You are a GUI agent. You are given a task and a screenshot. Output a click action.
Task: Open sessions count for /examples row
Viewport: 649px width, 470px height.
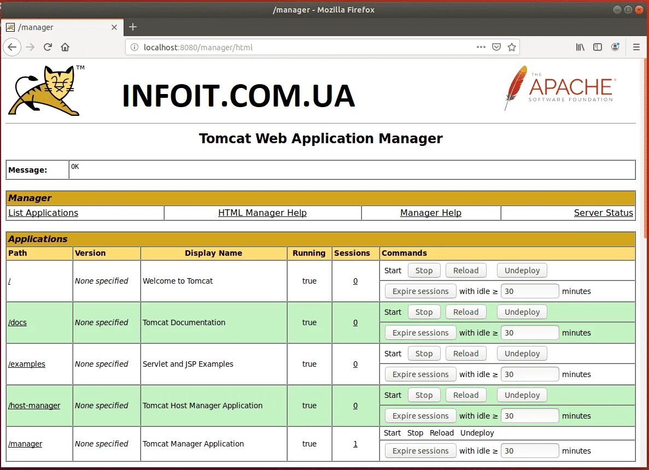click(355, 364)
